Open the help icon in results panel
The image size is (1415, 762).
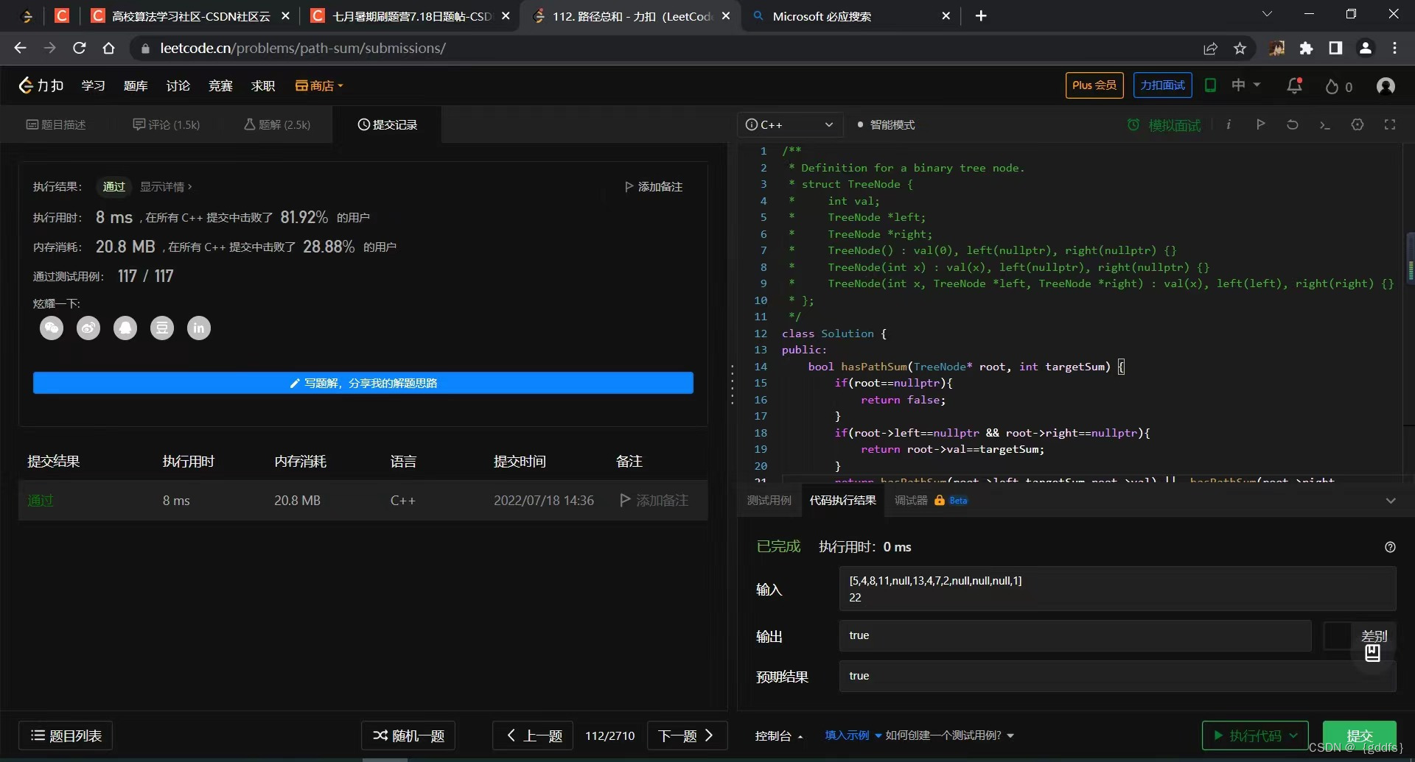tap(1390, 547)
